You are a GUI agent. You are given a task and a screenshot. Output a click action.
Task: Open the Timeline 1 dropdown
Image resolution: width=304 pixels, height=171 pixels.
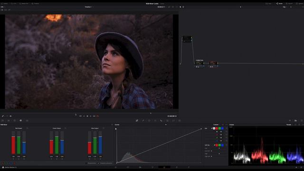[89, 7]
